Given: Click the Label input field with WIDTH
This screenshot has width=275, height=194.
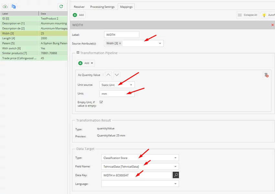Looking at the screenshot, I should tap(122, 34).
